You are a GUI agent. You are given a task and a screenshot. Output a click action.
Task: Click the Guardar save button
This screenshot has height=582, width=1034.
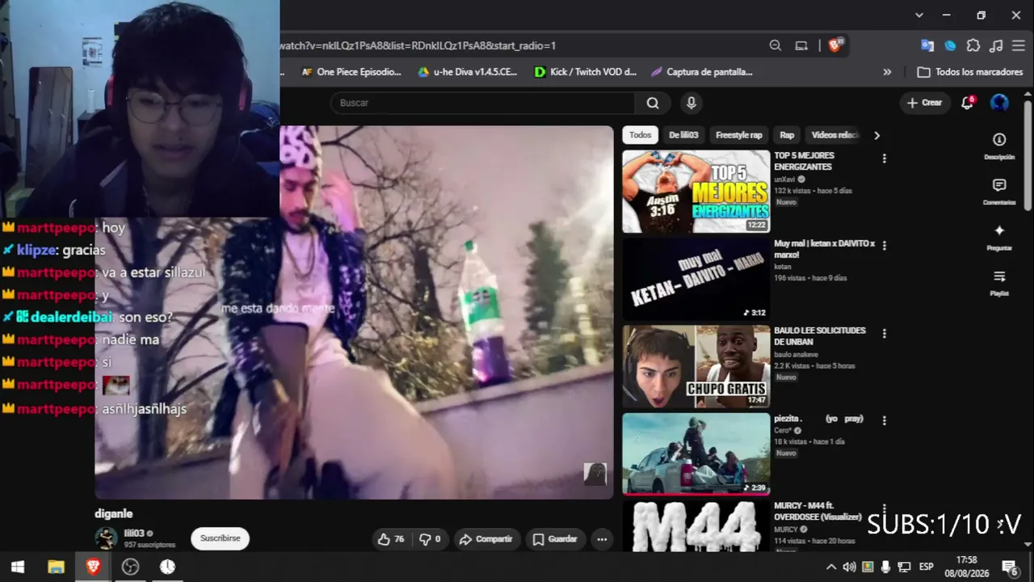[x=555, y=539]
